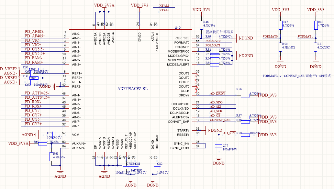Select the AD_SDO net label
Image resolution: width=334 pixels, height=189 pixels.
click(x=216, y=102)
